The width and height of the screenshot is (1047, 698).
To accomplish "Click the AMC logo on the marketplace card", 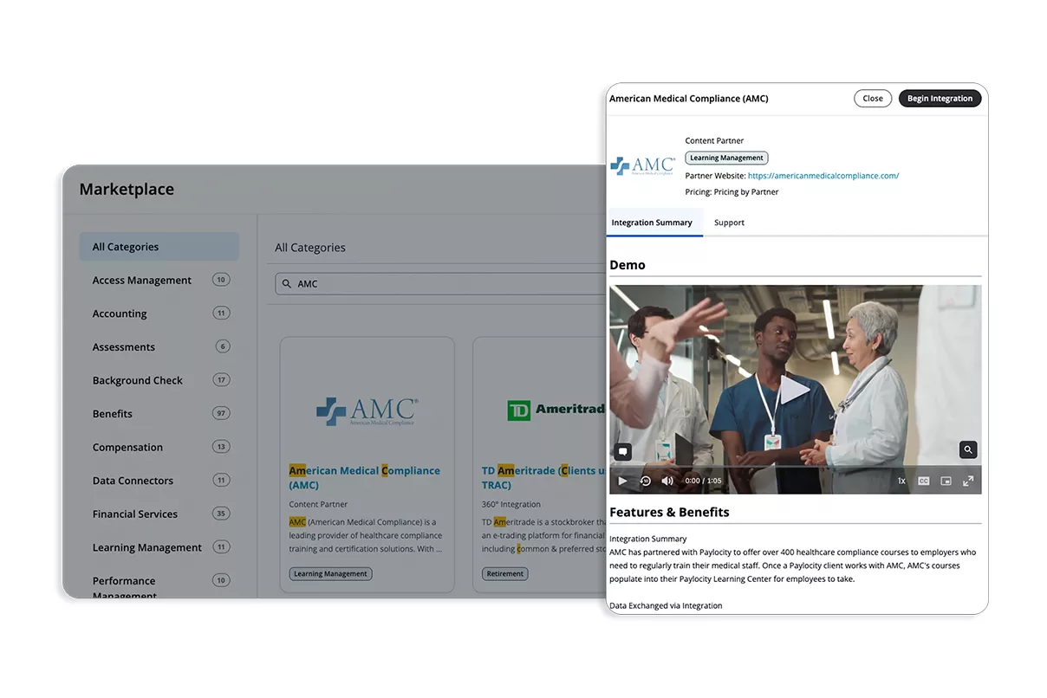I will pos(367,411).
